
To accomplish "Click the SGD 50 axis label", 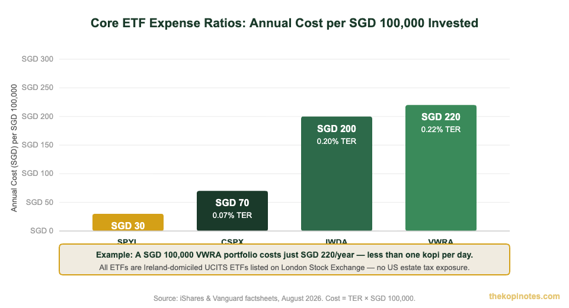I will (x=40, y=202).
